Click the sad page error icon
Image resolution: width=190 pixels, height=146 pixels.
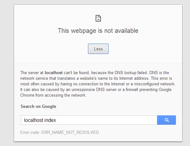[98, 18]
